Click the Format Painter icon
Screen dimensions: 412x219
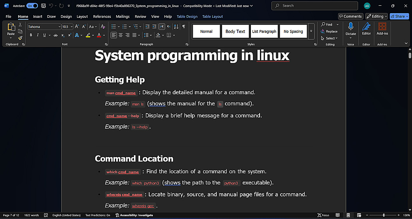click(x=20, y=38)
